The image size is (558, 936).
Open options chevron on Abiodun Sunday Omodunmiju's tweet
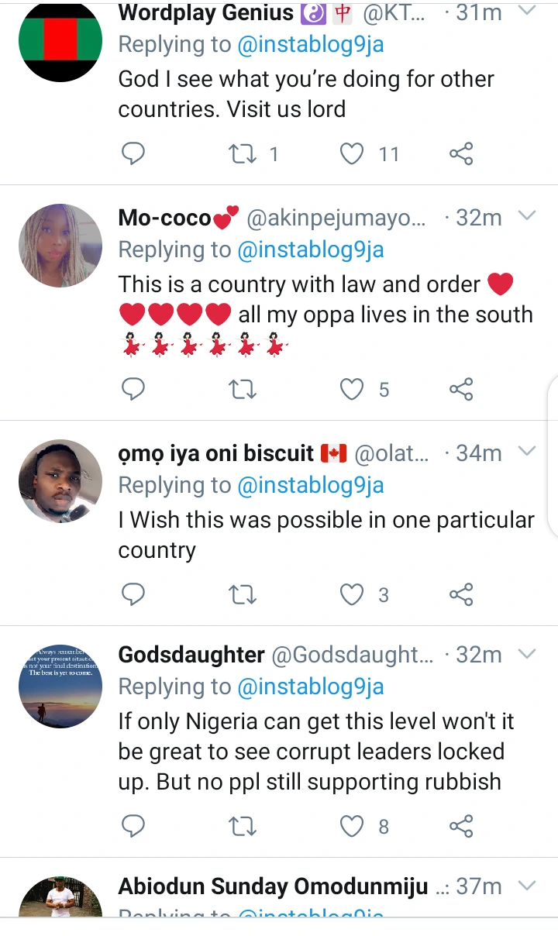tap(527, 885)
